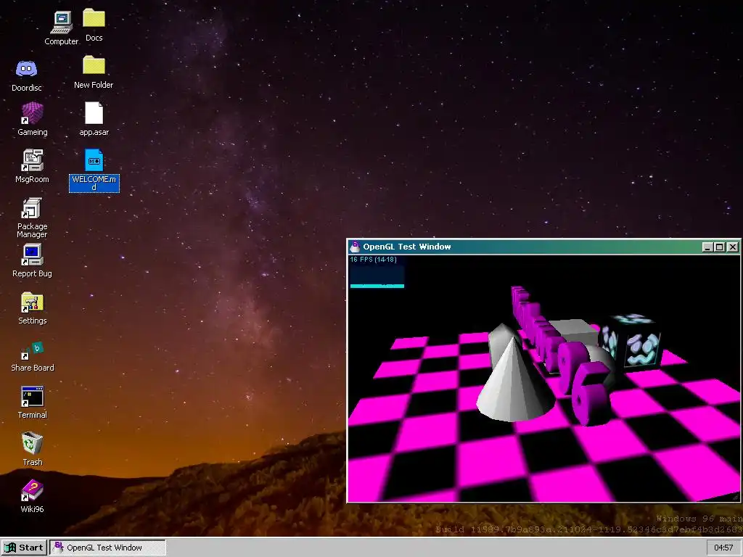The image size is (743, 557).
Task: Click the WELCOME.md file name label
Action: tap(94, 183)
